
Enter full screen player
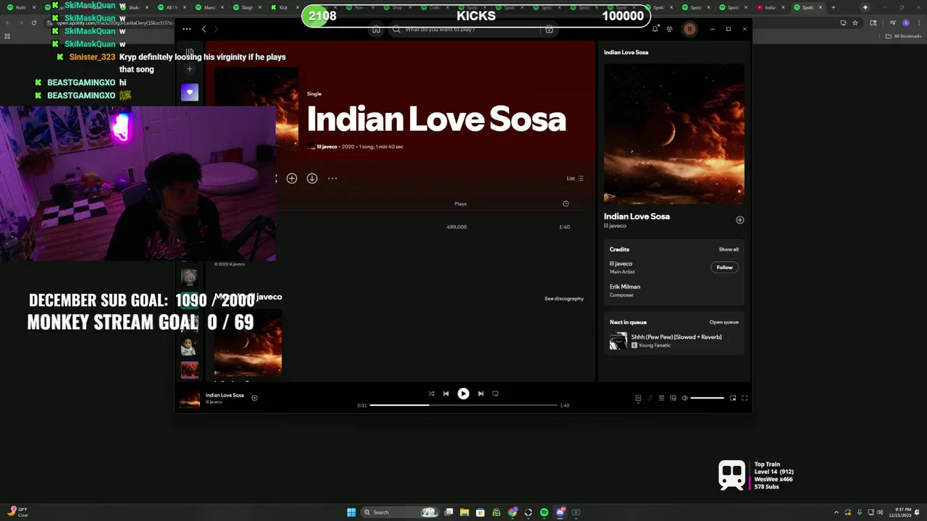(x=744, y=398)
